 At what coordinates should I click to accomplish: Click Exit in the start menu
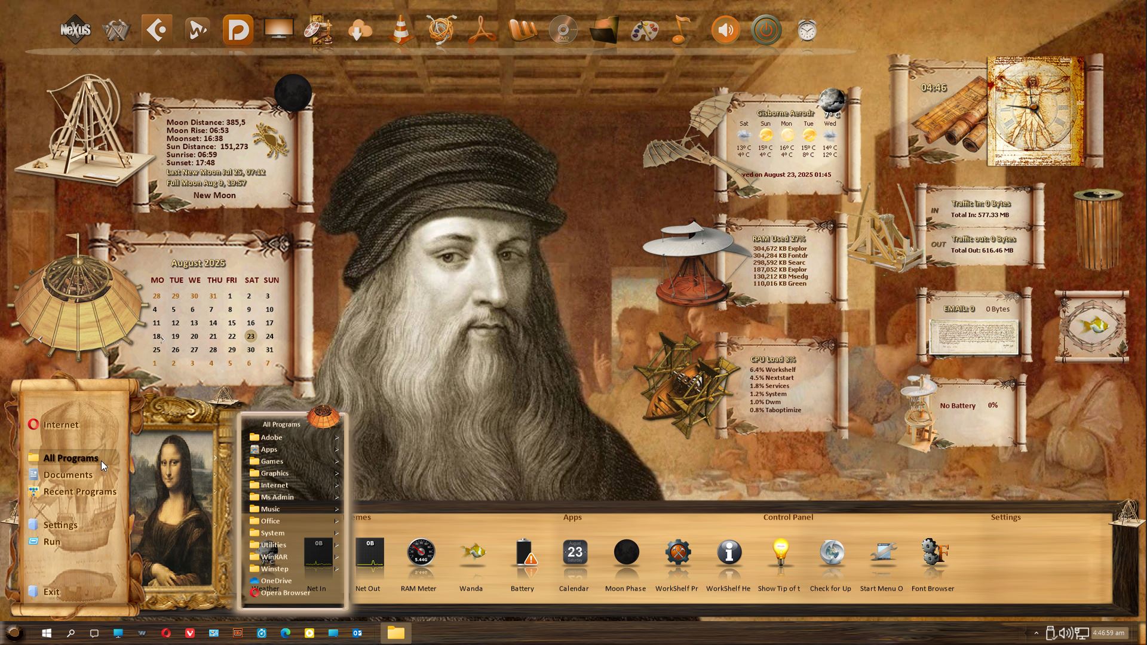(x=51, y=592)
